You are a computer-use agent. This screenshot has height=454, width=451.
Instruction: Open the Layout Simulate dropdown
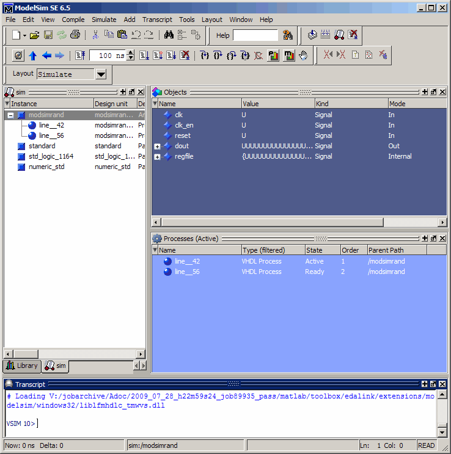point(101,74)
